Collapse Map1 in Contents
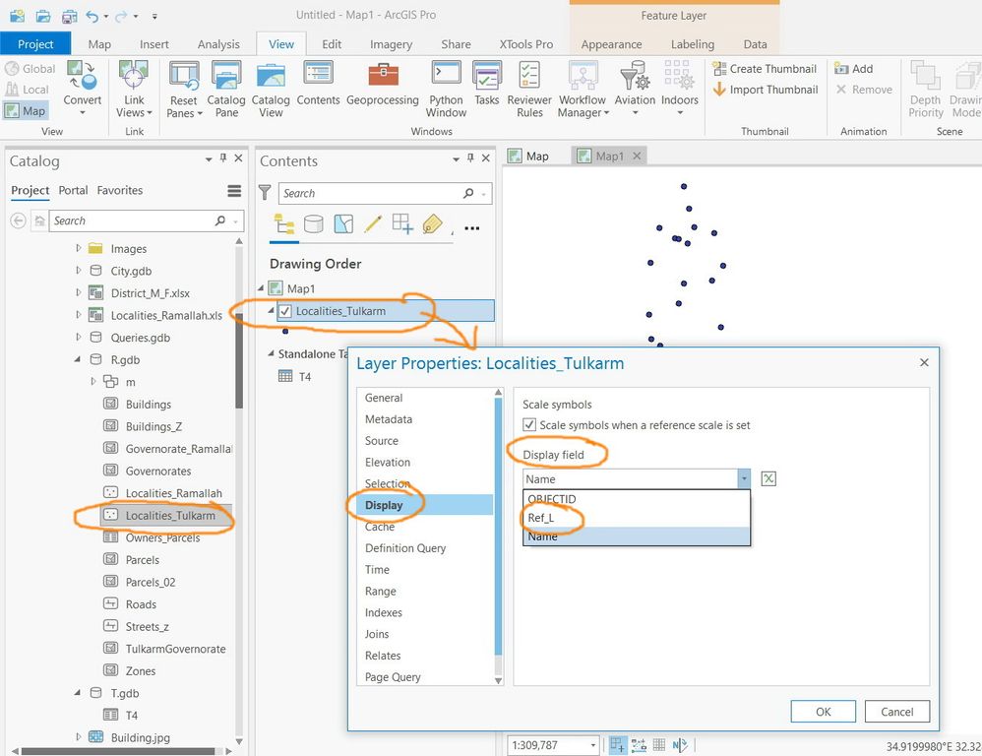The height and width of the screenshot is (756, 982). click(x=261, y=288)
